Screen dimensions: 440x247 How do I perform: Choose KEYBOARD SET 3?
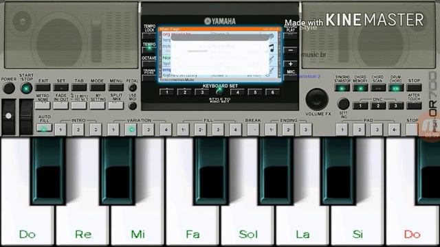(202, 92)
